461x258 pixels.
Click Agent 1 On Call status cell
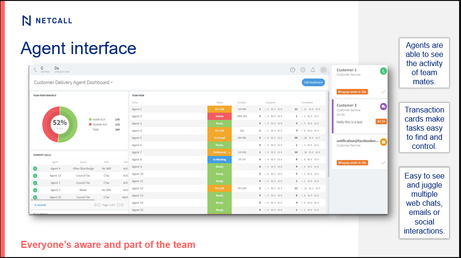point(219,109)
